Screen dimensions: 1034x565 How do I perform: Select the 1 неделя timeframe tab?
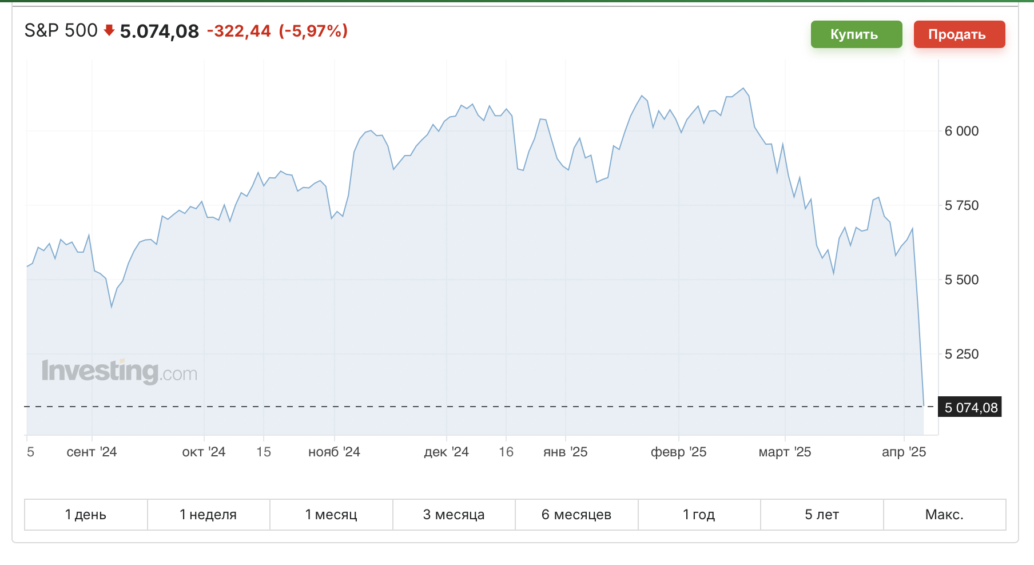(x=208, y=515)
